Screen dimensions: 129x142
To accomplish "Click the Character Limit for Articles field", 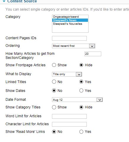I will point(69,124).
